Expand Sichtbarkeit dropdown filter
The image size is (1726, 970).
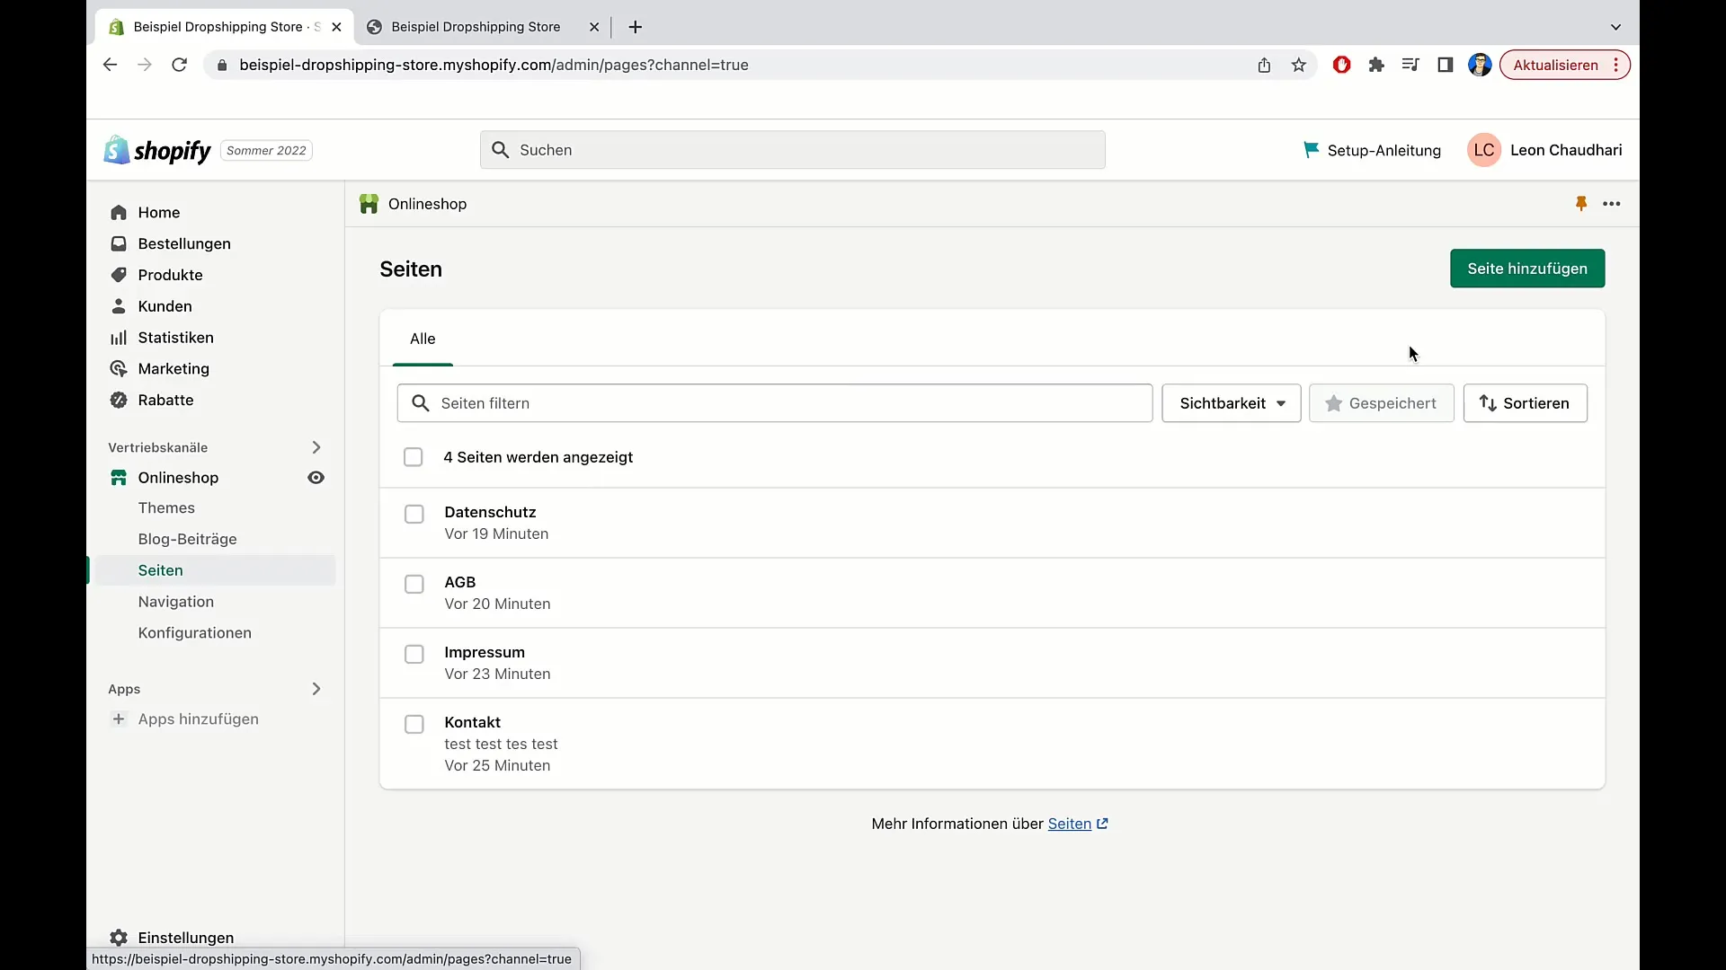click(1232, 402)
